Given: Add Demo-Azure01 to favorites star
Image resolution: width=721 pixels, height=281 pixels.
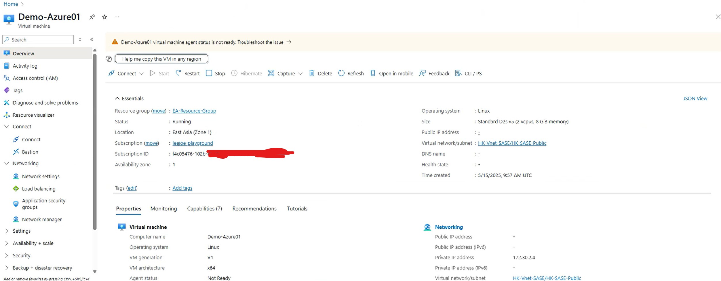Looking at the screenshot, I should click(x=105, y=17).
